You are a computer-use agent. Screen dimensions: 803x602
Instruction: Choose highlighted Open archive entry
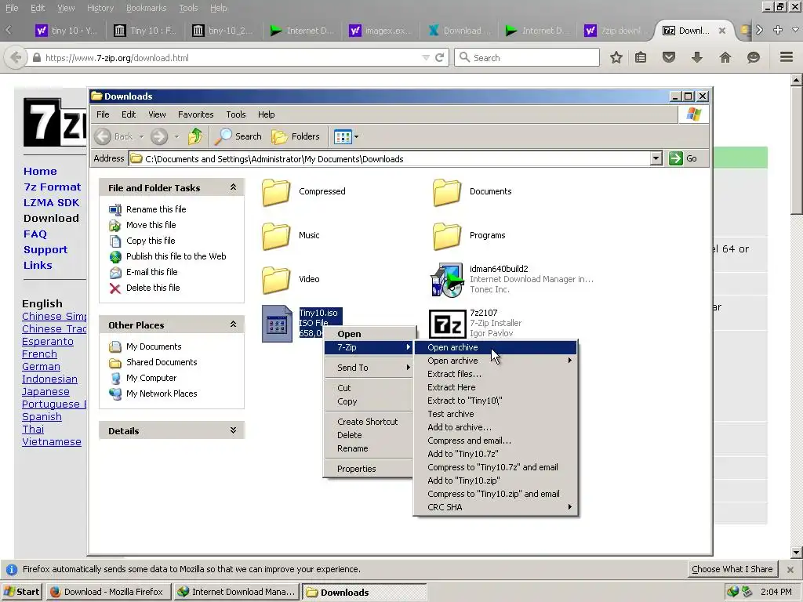[496, 347]
